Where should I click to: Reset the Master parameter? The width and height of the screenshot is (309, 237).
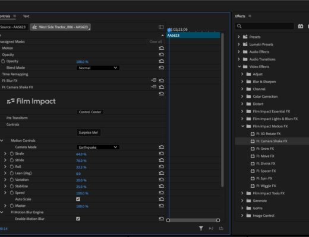(x=162, y=206)
